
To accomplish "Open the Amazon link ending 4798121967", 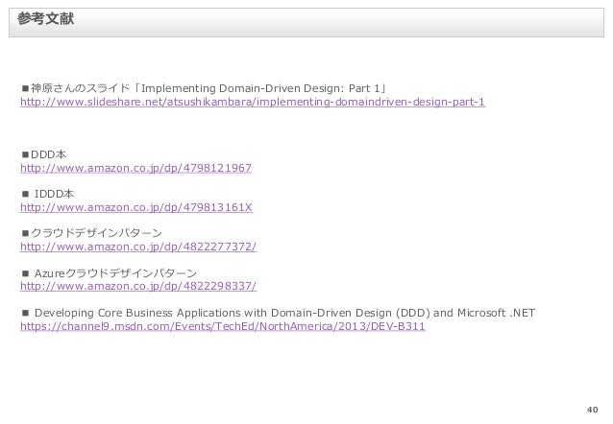I will point(135,168).
